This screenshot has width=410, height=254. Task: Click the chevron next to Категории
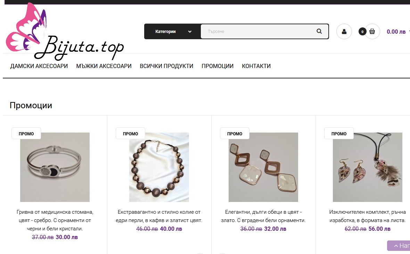190,32
